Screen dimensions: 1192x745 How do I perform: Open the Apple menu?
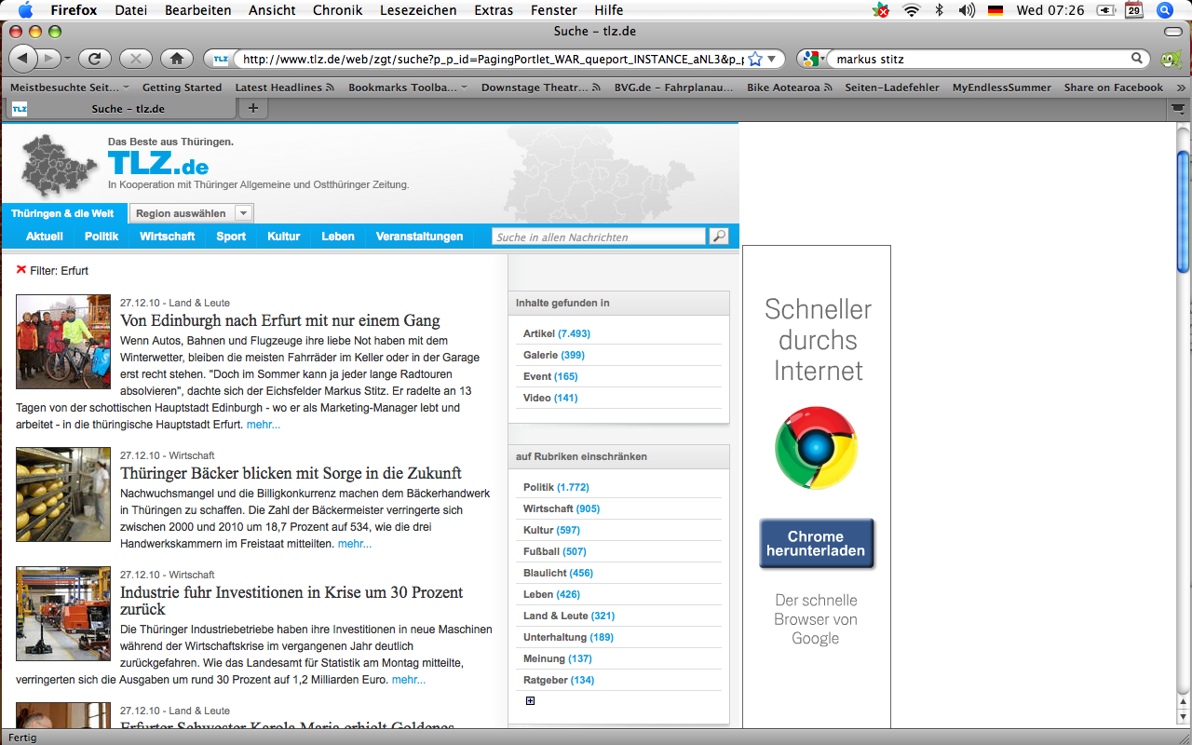tap(25, 10)
